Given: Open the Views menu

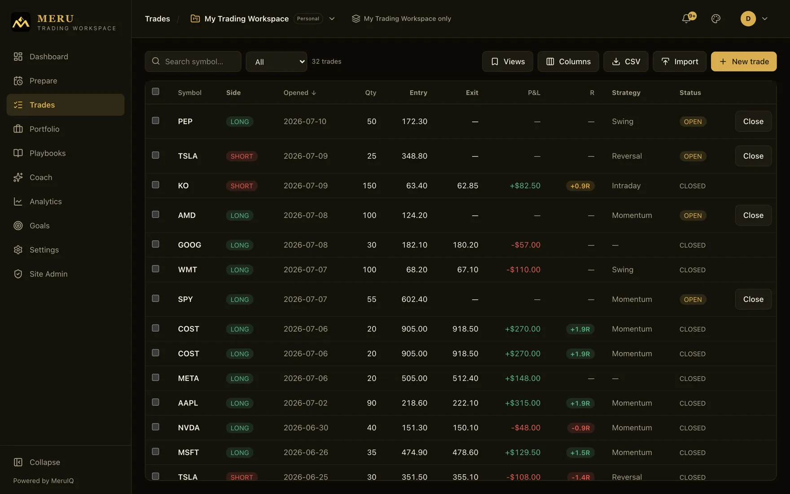Looking at the screenshot, I should coord(508,62).
